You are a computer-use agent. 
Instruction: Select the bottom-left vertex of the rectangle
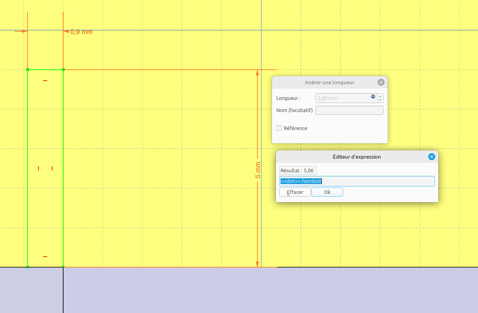click(27, 267)
